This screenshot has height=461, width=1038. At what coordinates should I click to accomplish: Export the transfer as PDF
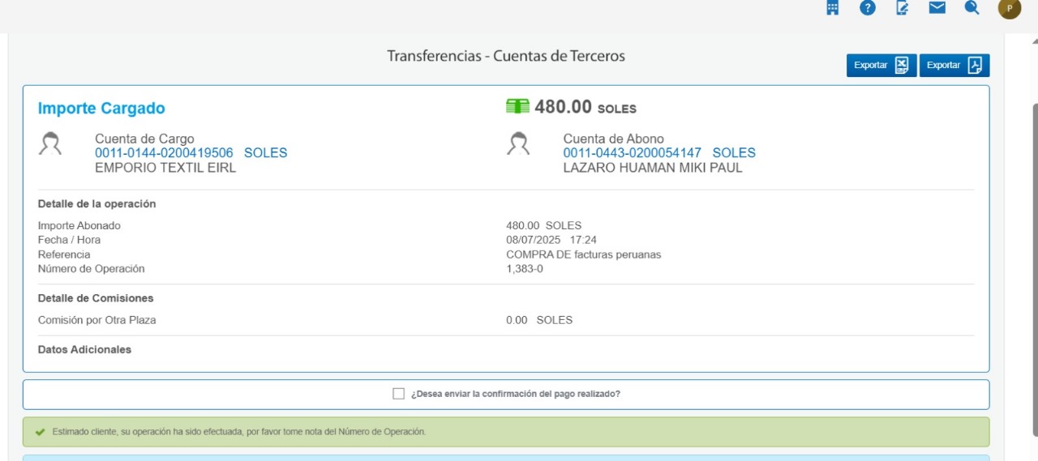tap(954, 66)
